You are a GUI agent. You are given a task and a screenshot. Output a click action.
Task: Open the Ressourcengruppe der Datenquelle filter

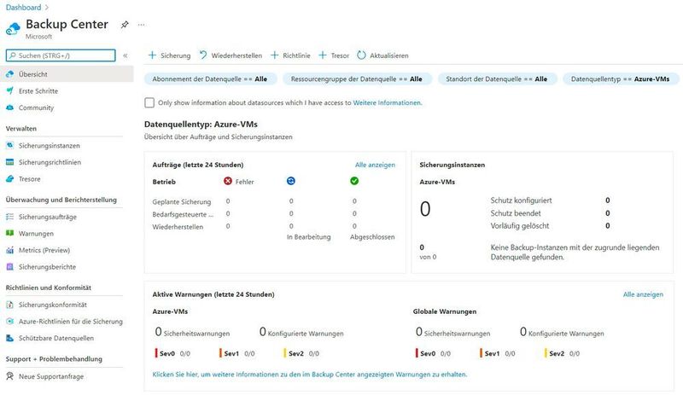(357, 78)
